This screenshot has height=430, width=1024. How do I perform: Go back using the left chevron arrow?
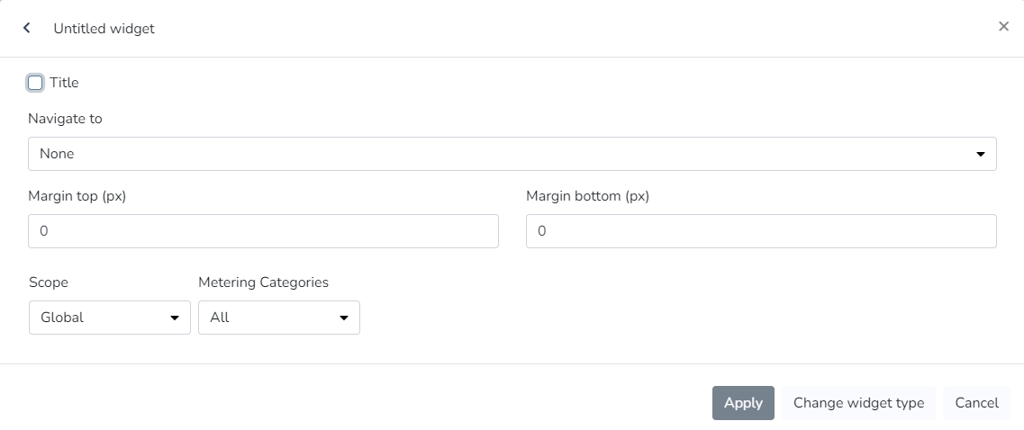point(27,28)
